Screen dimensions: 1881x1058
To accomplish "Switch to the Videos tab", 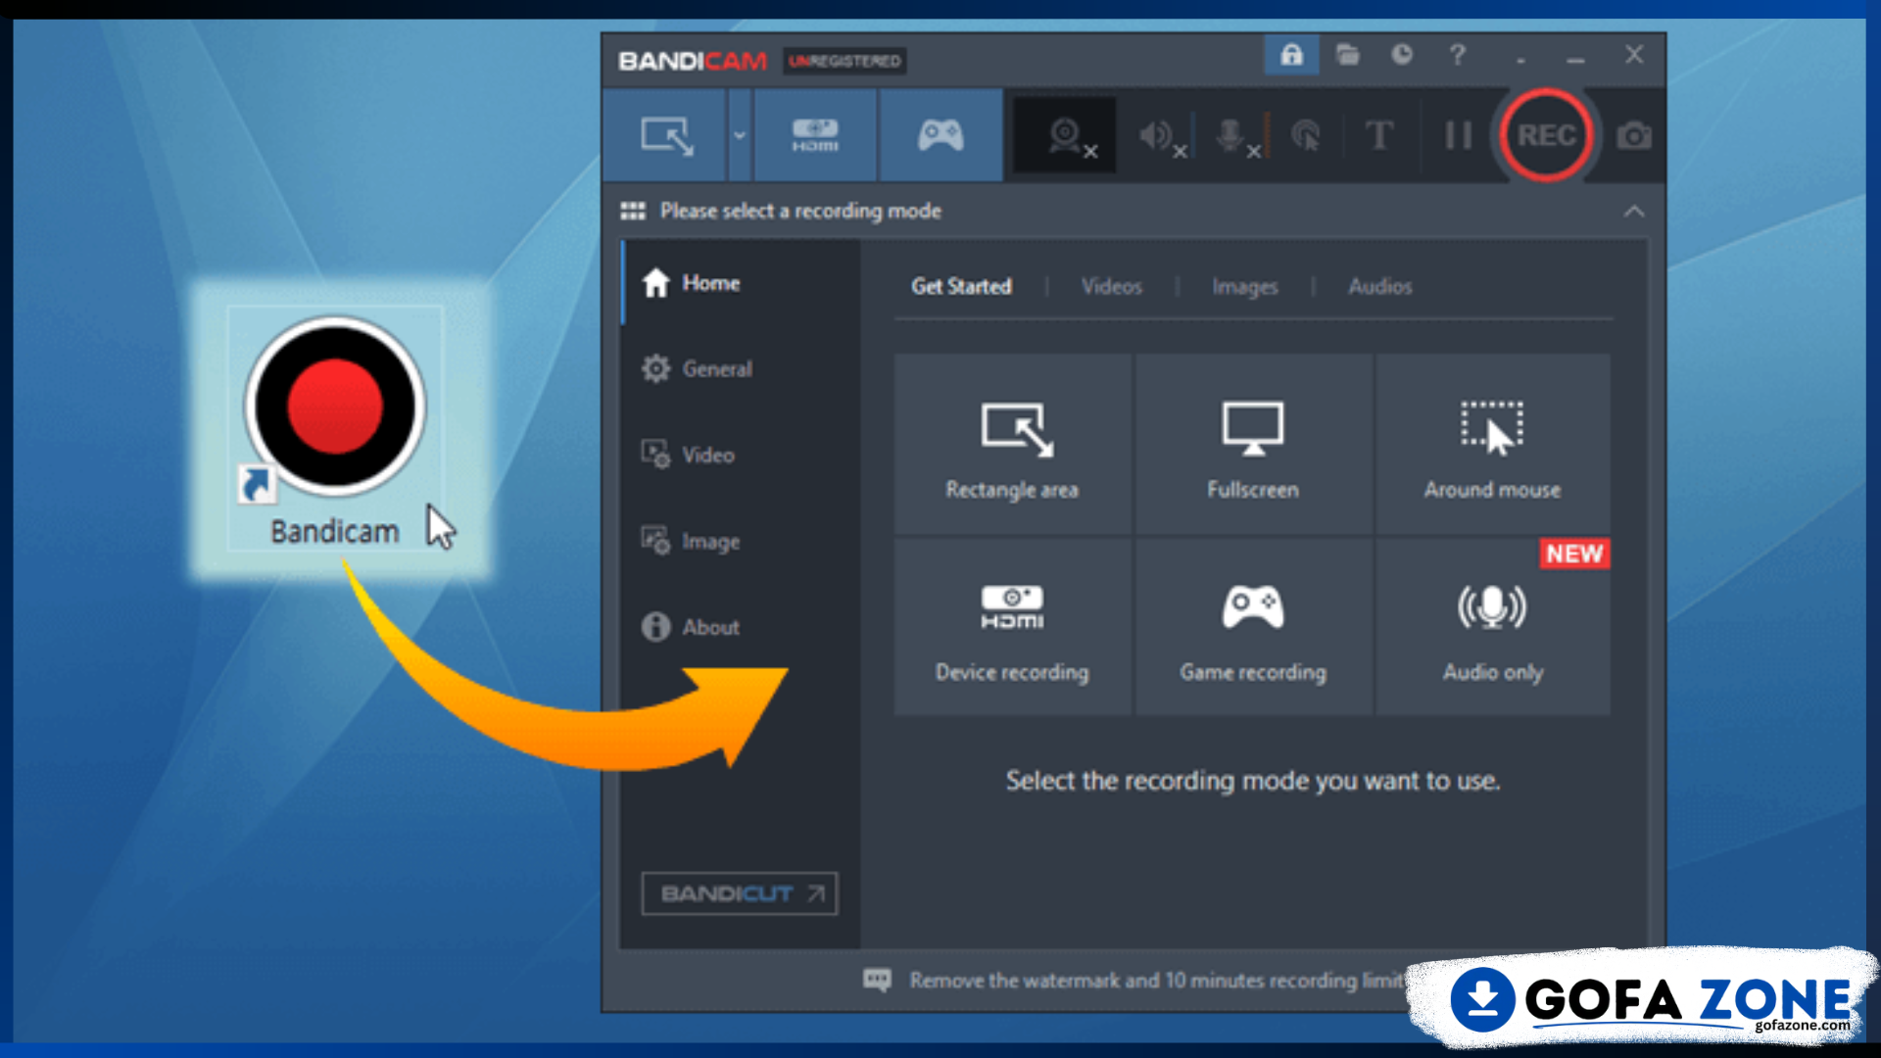I will 1112,287.
